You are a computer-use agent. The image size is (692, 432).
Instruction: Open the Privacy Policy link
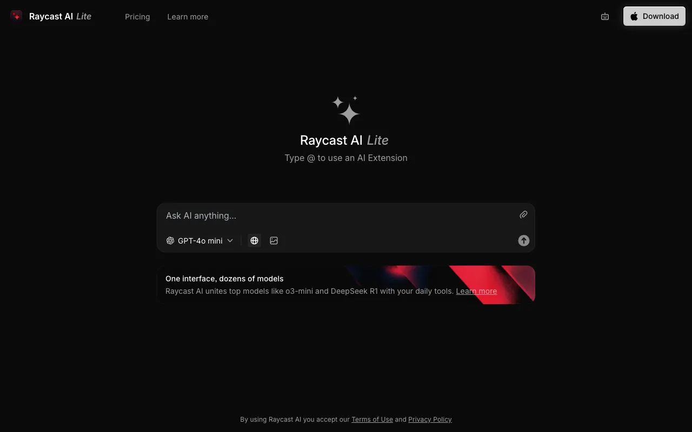(x=430, y=420)
